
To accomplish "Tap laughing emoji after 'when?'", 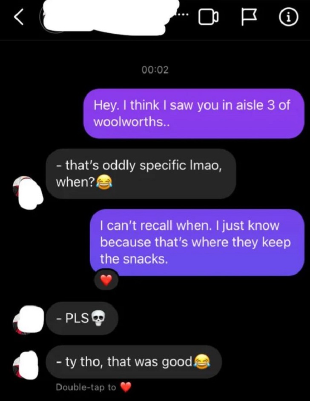I will tap(103, 182).
